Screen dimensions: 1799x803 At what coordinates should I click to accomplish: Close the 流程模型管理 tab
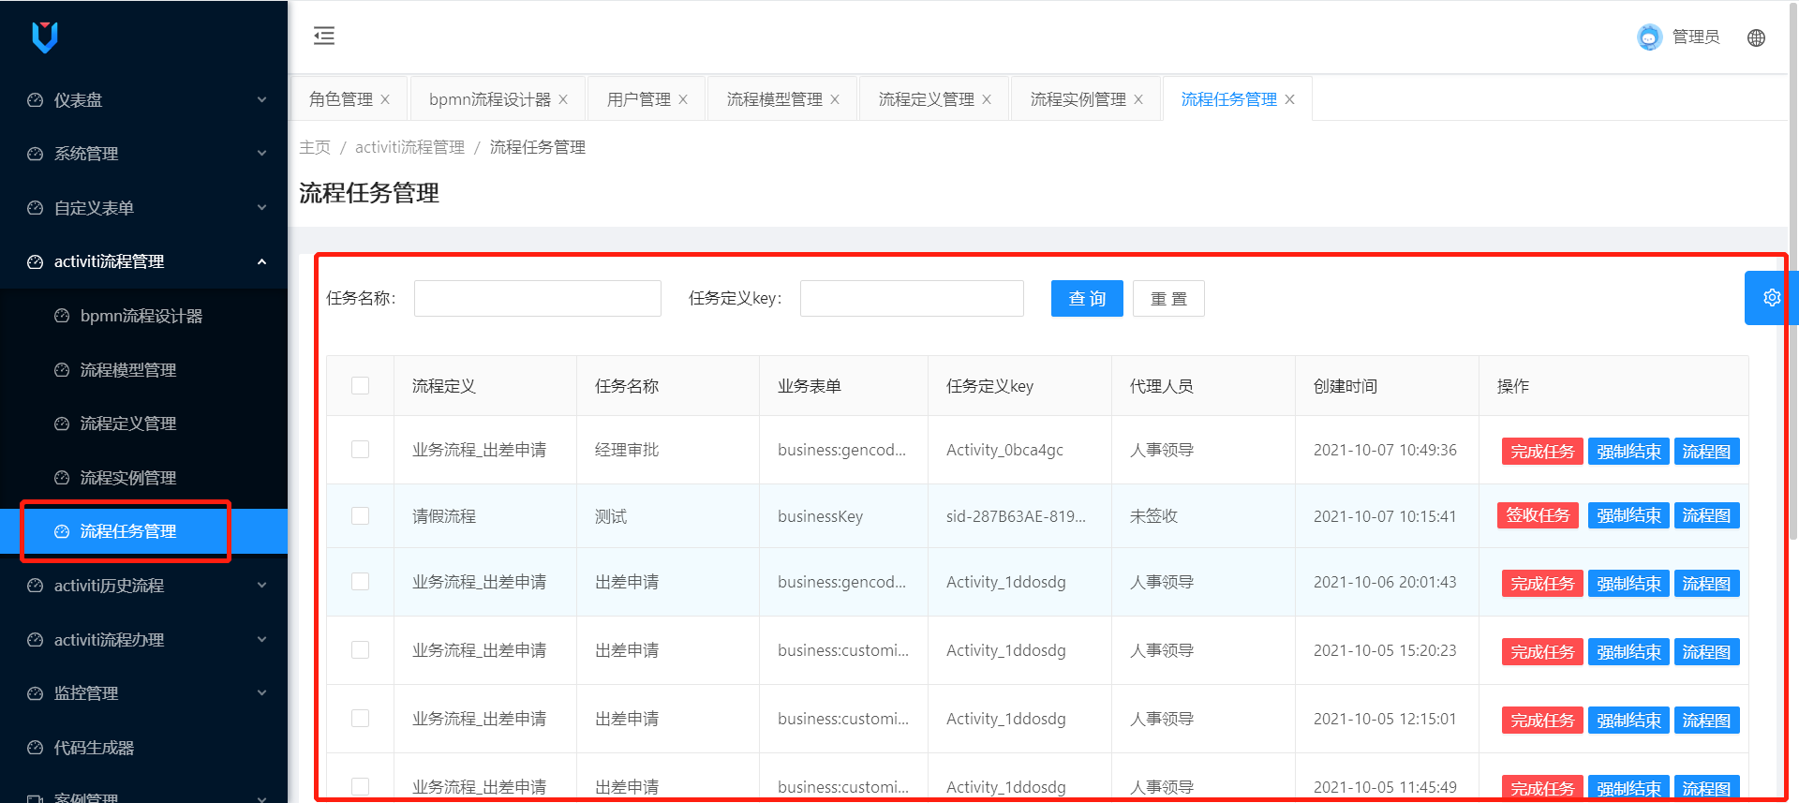tap(835, 99)
